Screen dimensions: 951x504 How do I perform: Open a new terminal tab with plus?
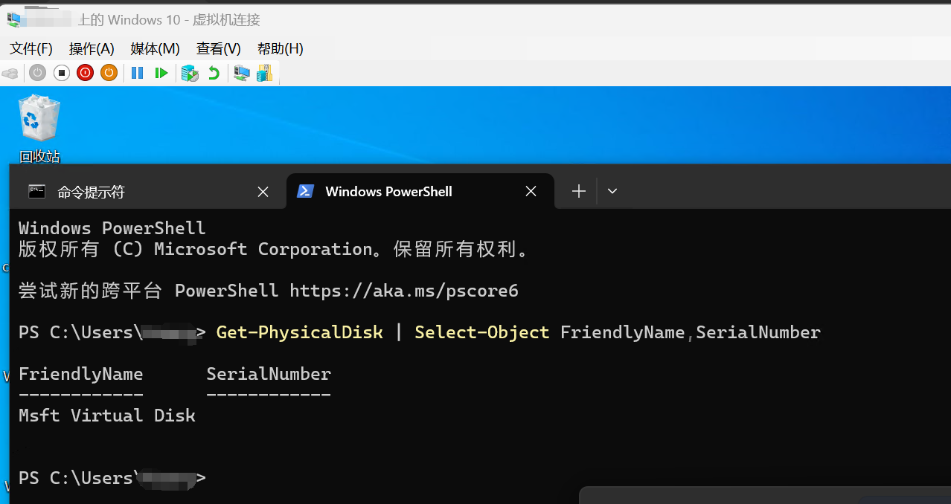[579, 191]
